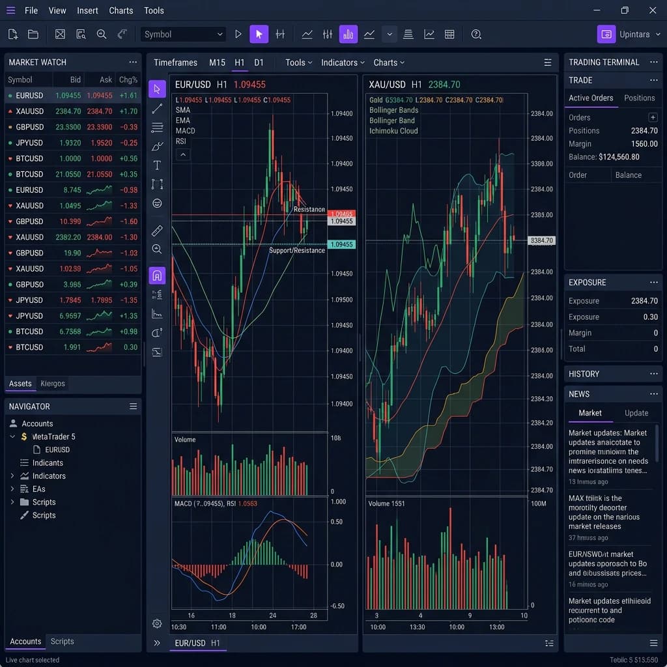Screen dimensions: 667x667
Task: Open chart area hamburger menu near Charts
Action: point(548,63)
